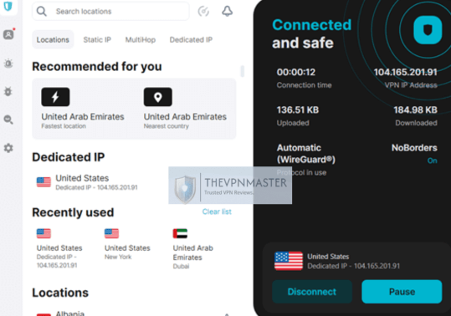Open the Antivirus bug sidebar icon
The height and width of the screenshot is (316, 451).
8,91
